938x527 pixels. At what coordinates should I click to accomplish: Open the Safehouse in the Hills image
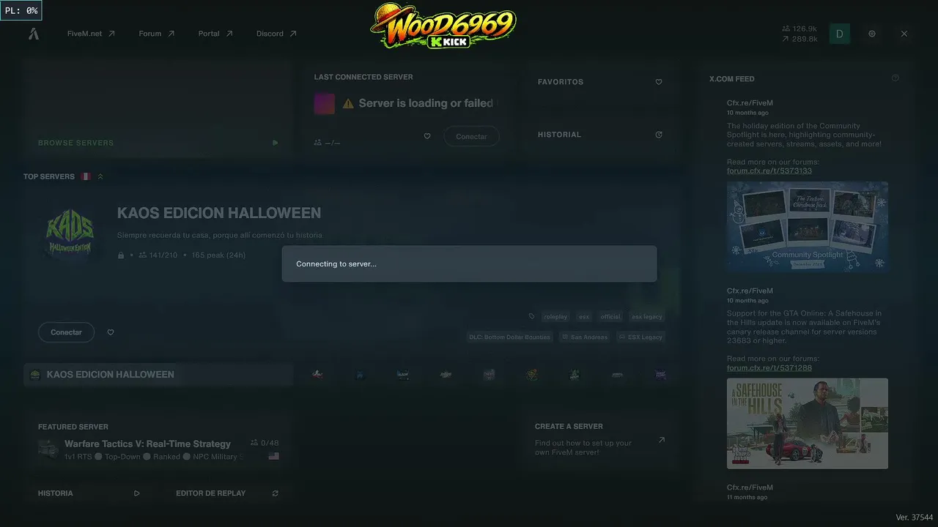coord(808,423)
